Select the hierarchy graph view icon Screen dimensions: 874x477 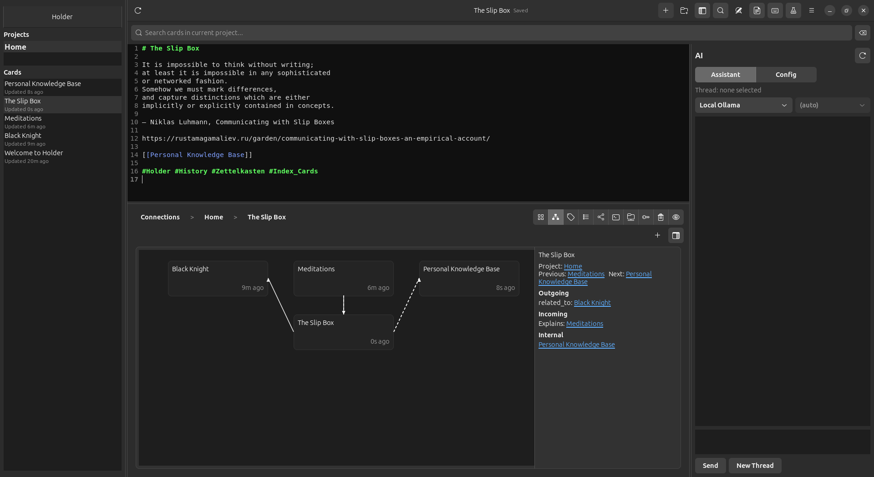point(556,217)
